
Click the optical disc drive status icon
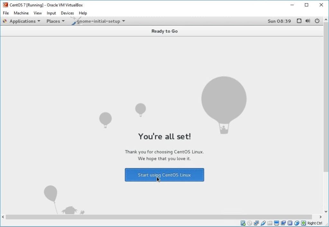(x=249, y=223)
